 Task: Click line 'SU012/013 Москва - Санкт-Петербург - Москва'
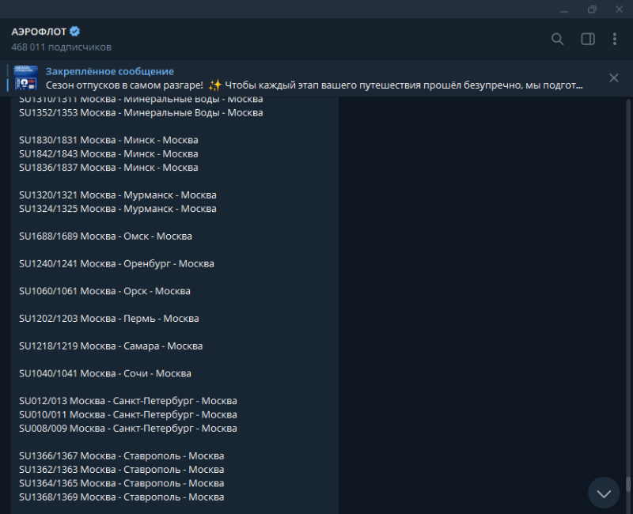tap(128, 401)
